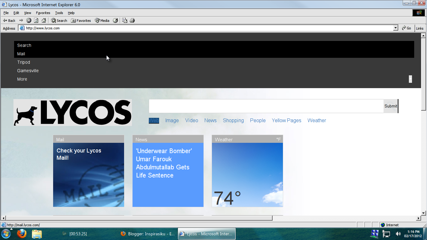Open Gamesville from the Lycos navigation
The height and width of the screenshot is (240, 427).
(x=28, y=71)
